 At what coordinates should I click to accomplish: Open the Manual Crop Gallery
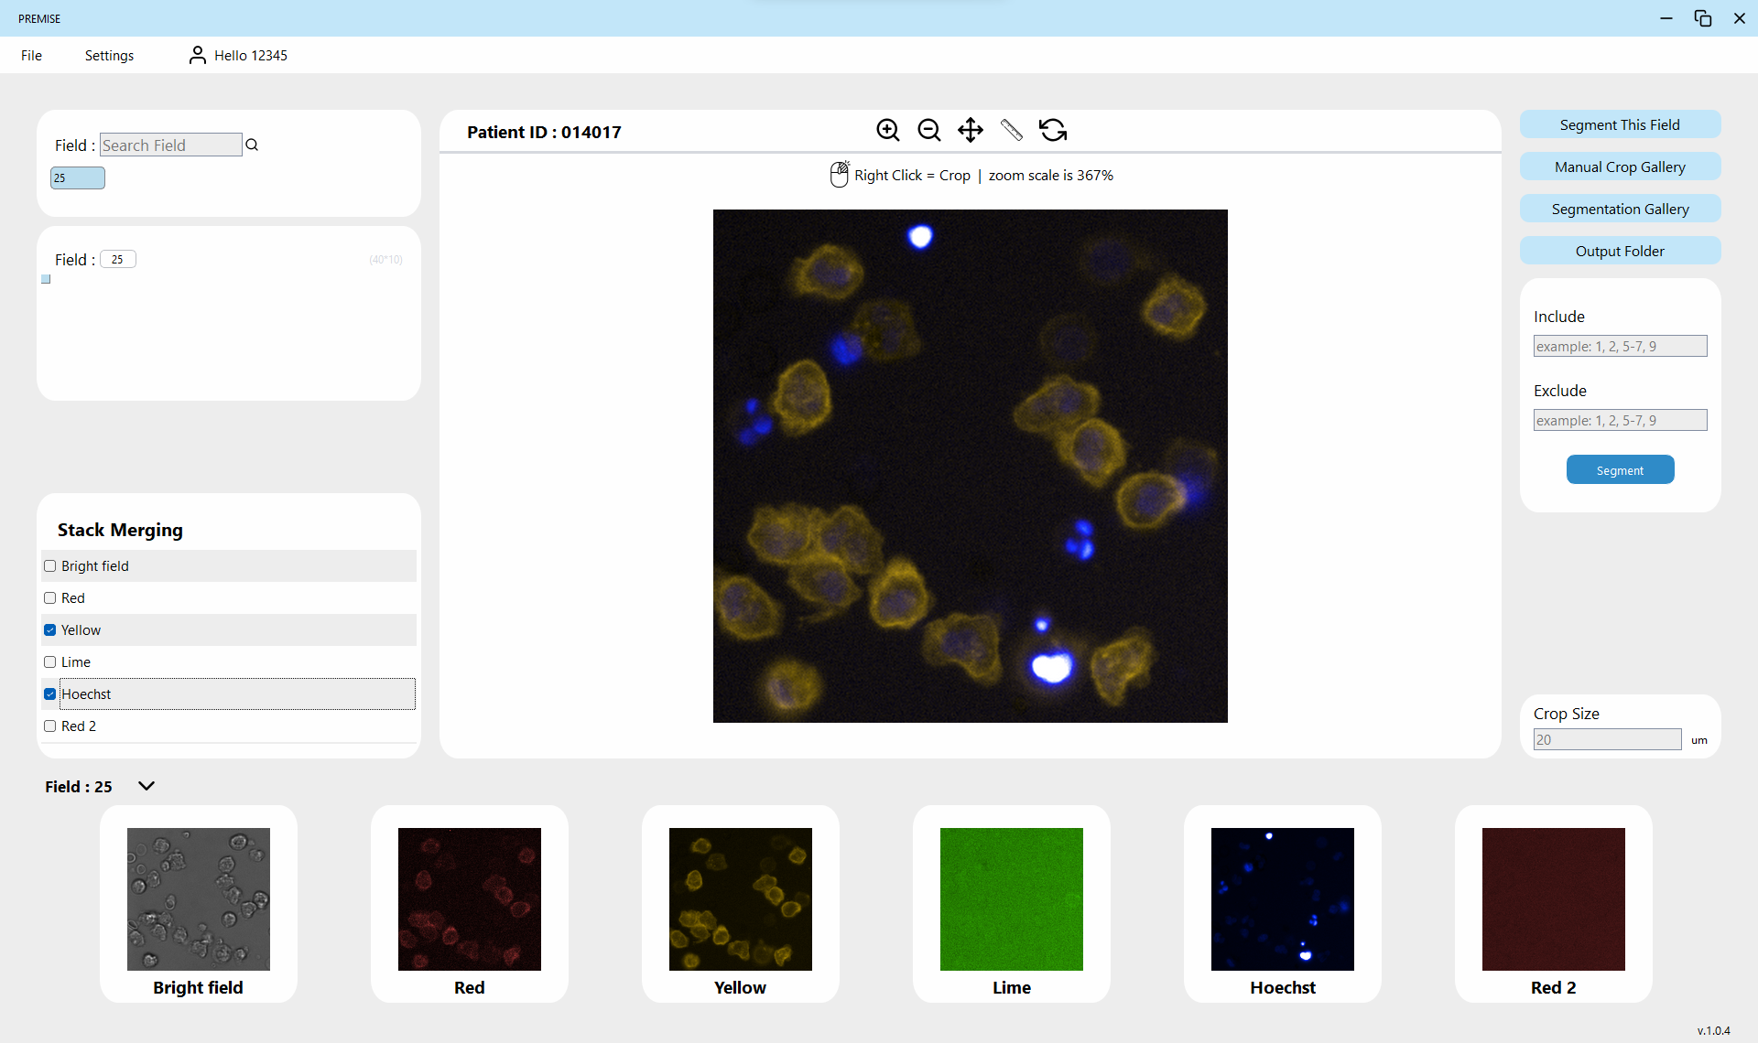[x=1619, y=167]
